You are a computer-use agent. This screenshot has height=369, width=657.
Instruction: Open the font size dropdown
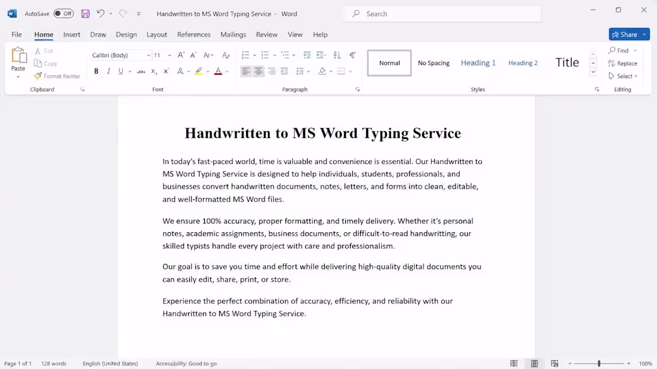click(x=169, y=56)
